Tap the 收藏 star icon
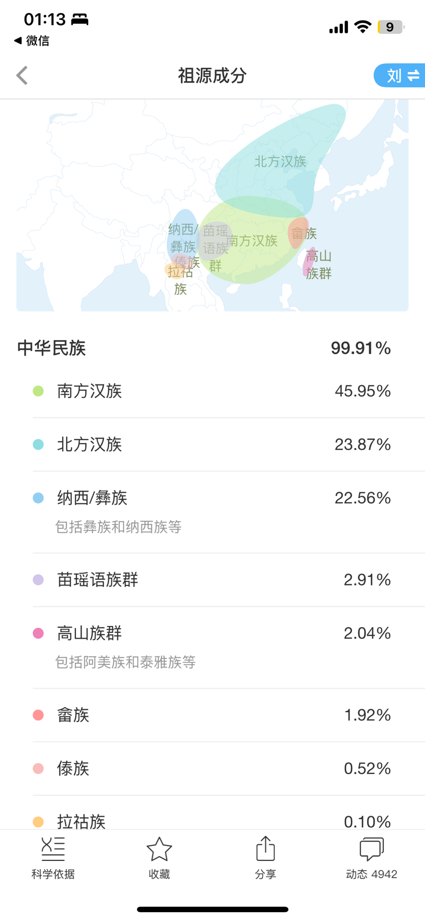This screenshot has width=425, height=921. tap(159, 849)
